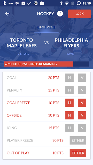The image size is (93, 165).
Task: Select V for the Icing pick
Action: point(82,128)
